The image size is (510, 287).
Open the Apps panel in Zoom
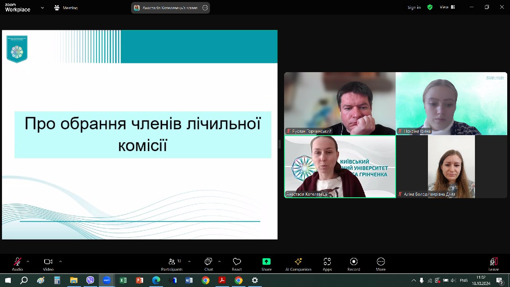(x=327, y=264)
